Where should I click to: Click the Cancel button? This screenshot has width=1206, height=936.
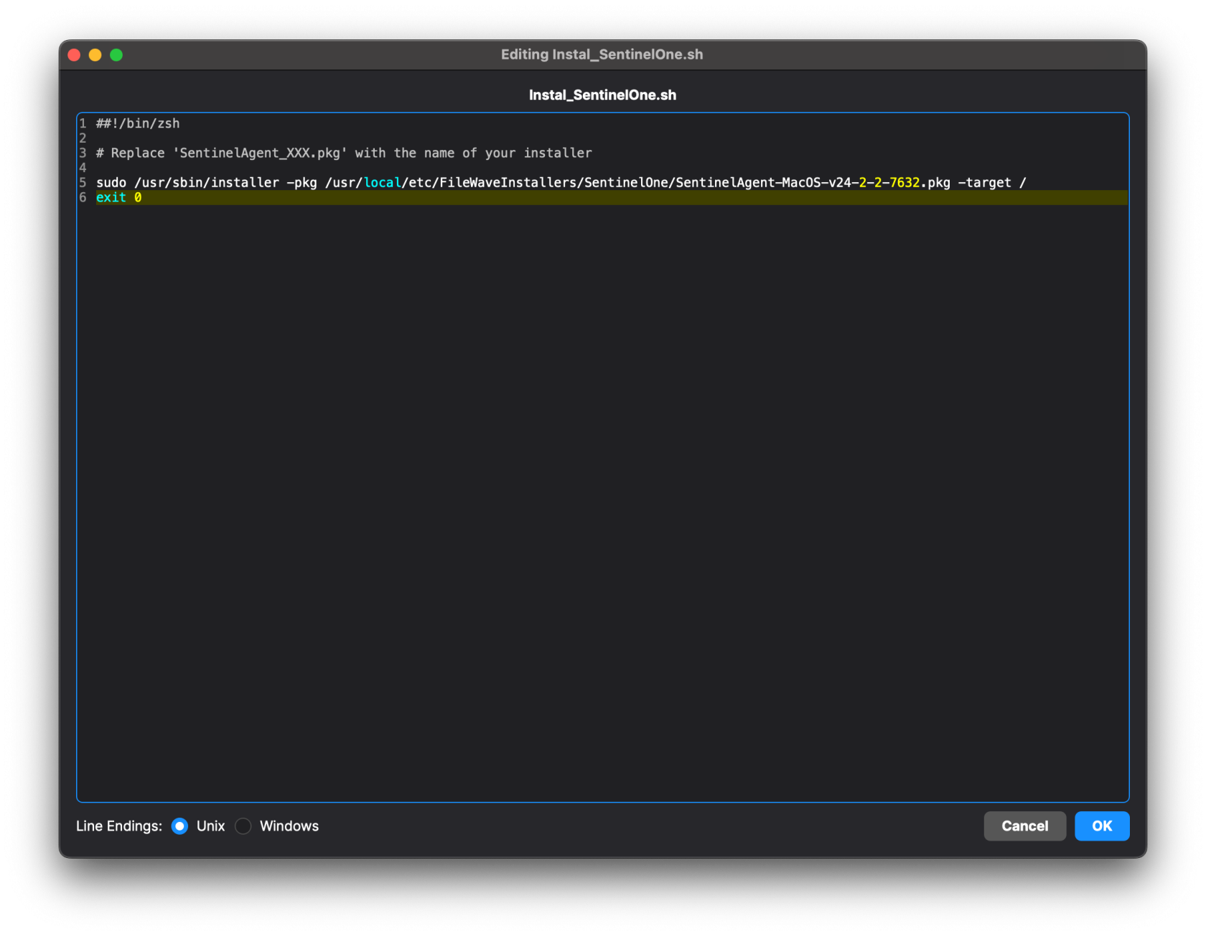pyautogui.click(x=1024, y=826)
